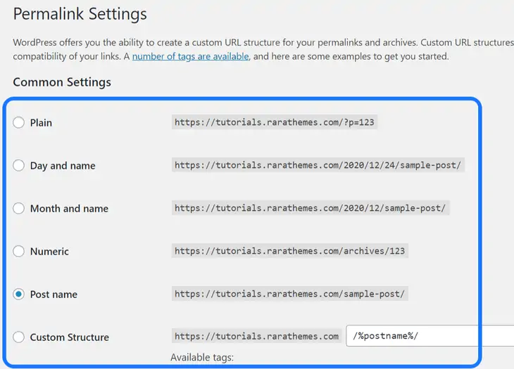Open the "number of tags are available" link

(190, 56)
